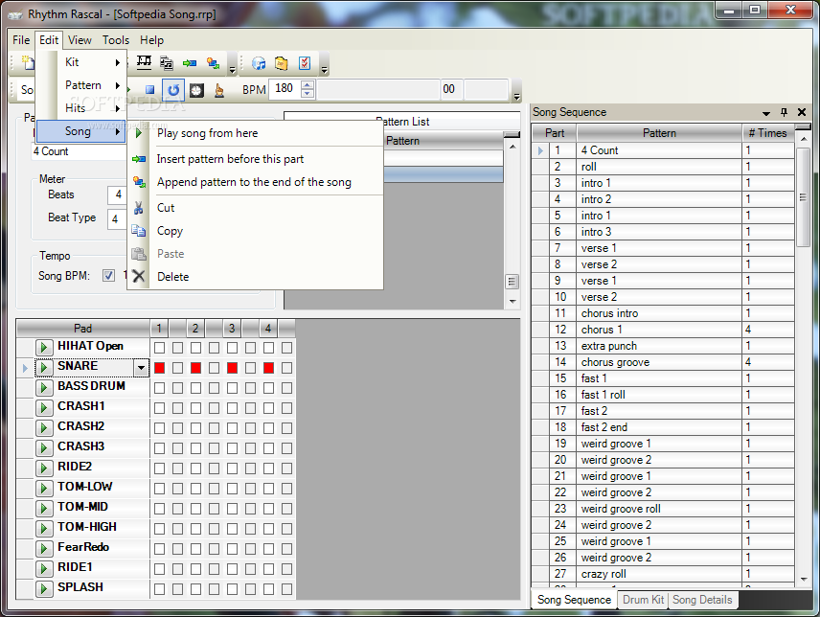This screenshot has height=617, width=820.
Task: Toggle BASS DRUM hit on beat 1
Action: 160,388
